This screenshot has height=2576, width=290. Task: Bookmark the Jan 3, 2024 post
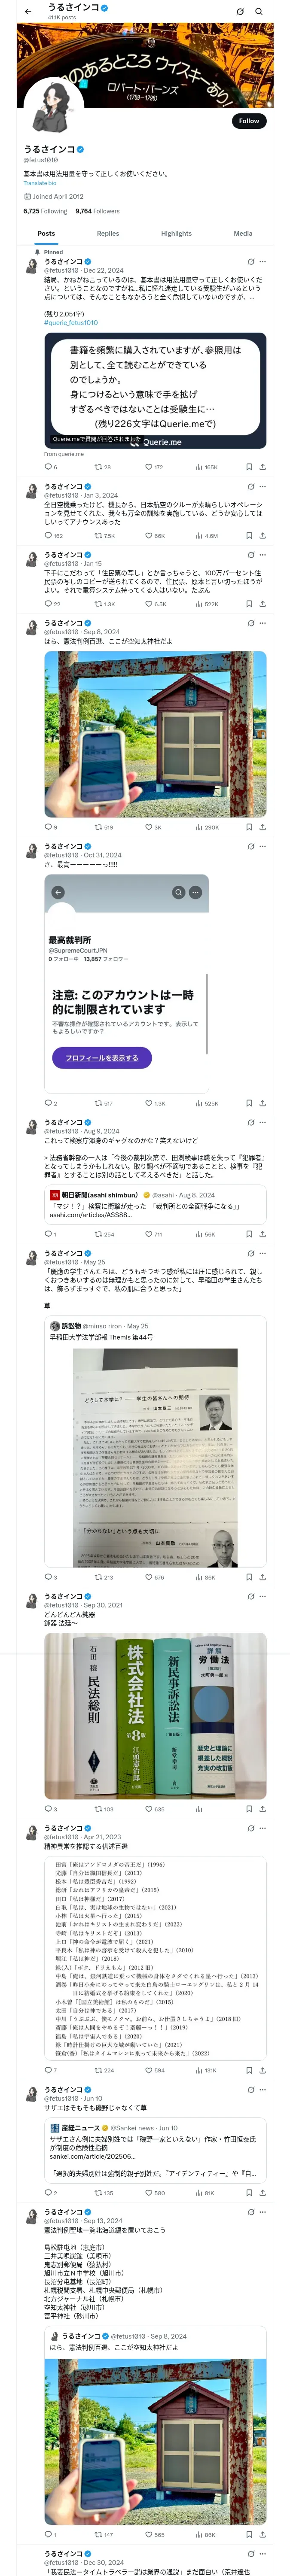[249, 536]
